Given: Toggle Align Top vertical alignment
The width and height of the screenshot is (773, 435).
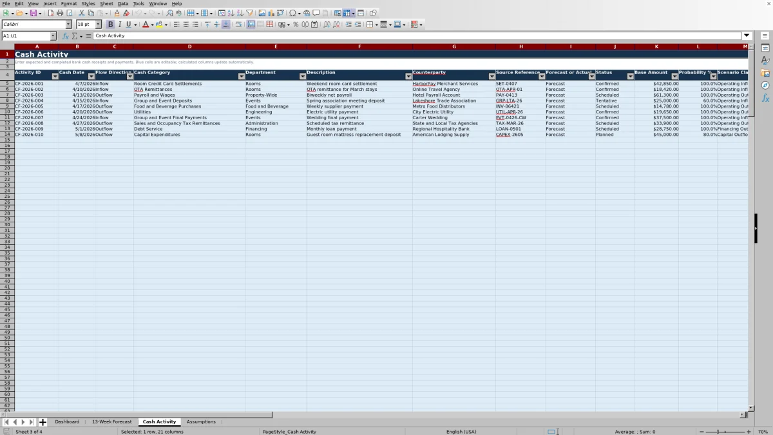Looking at the screenshot, I should point(207,24).
